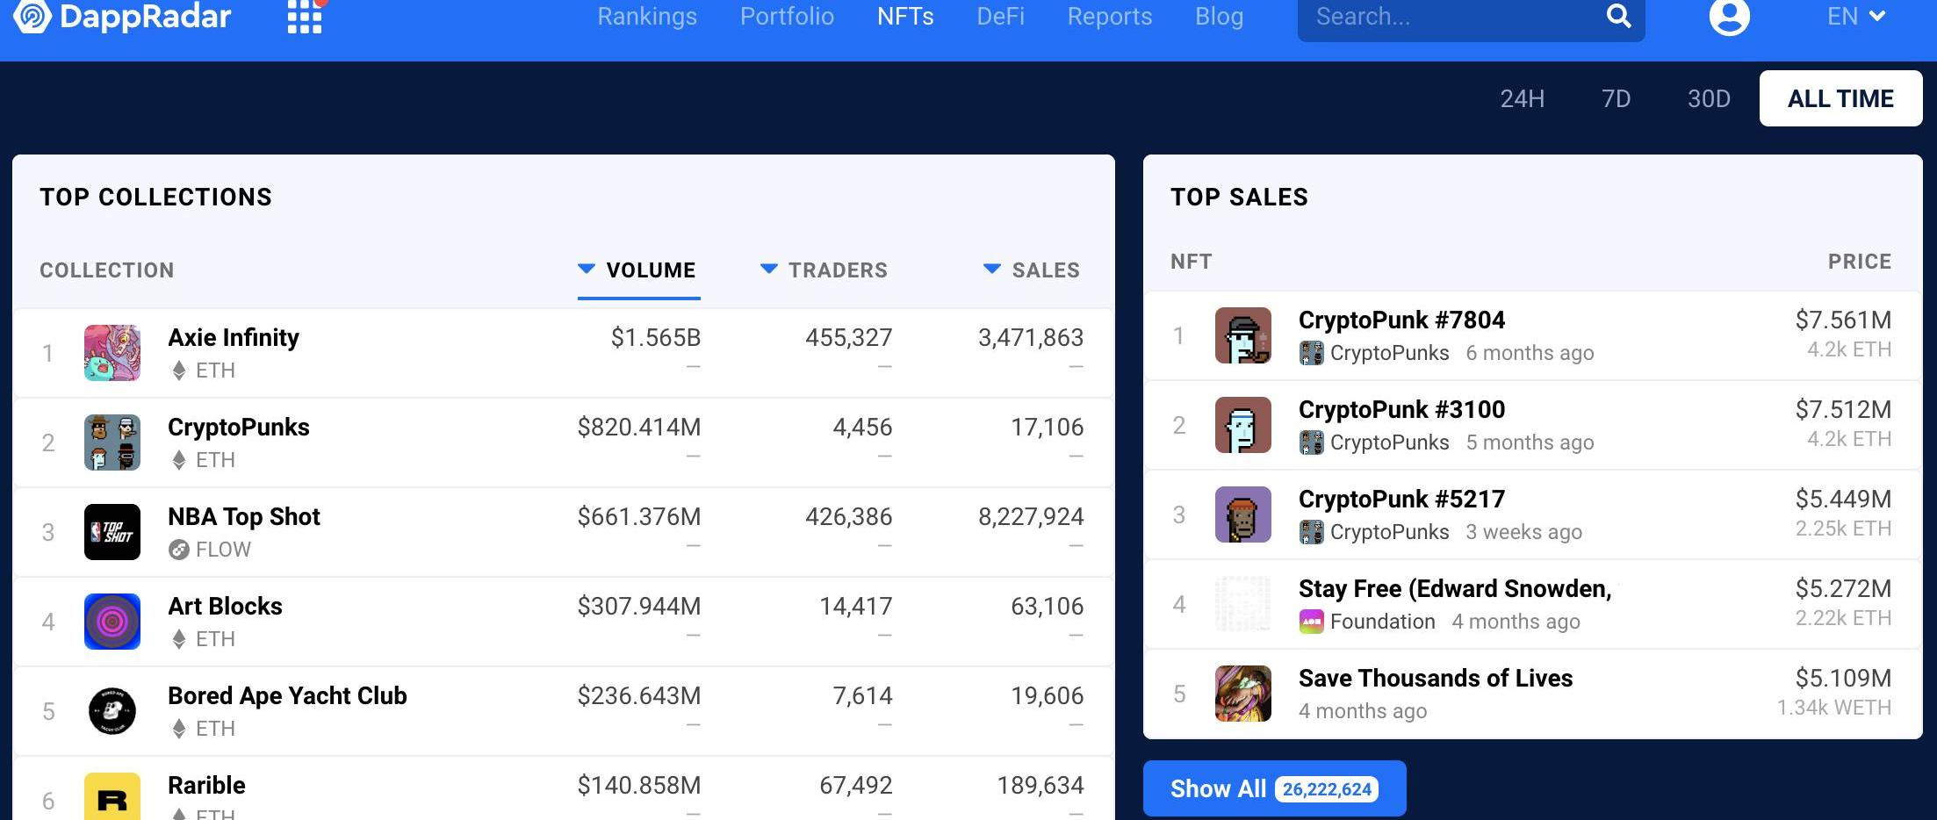This screenshot has height=820, width=1937.
Task: Click the ETH chain icon under Axie Infinity
Action: coord(179,370)
